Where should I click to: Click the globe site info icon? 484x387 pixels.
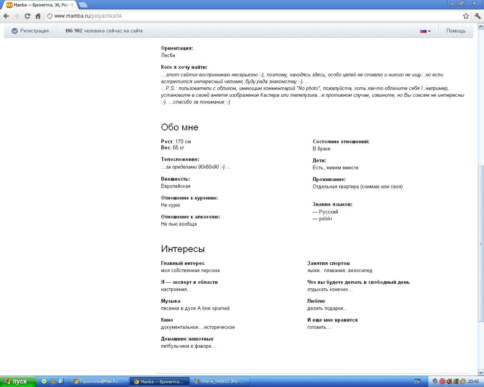(x=50, y=16)
